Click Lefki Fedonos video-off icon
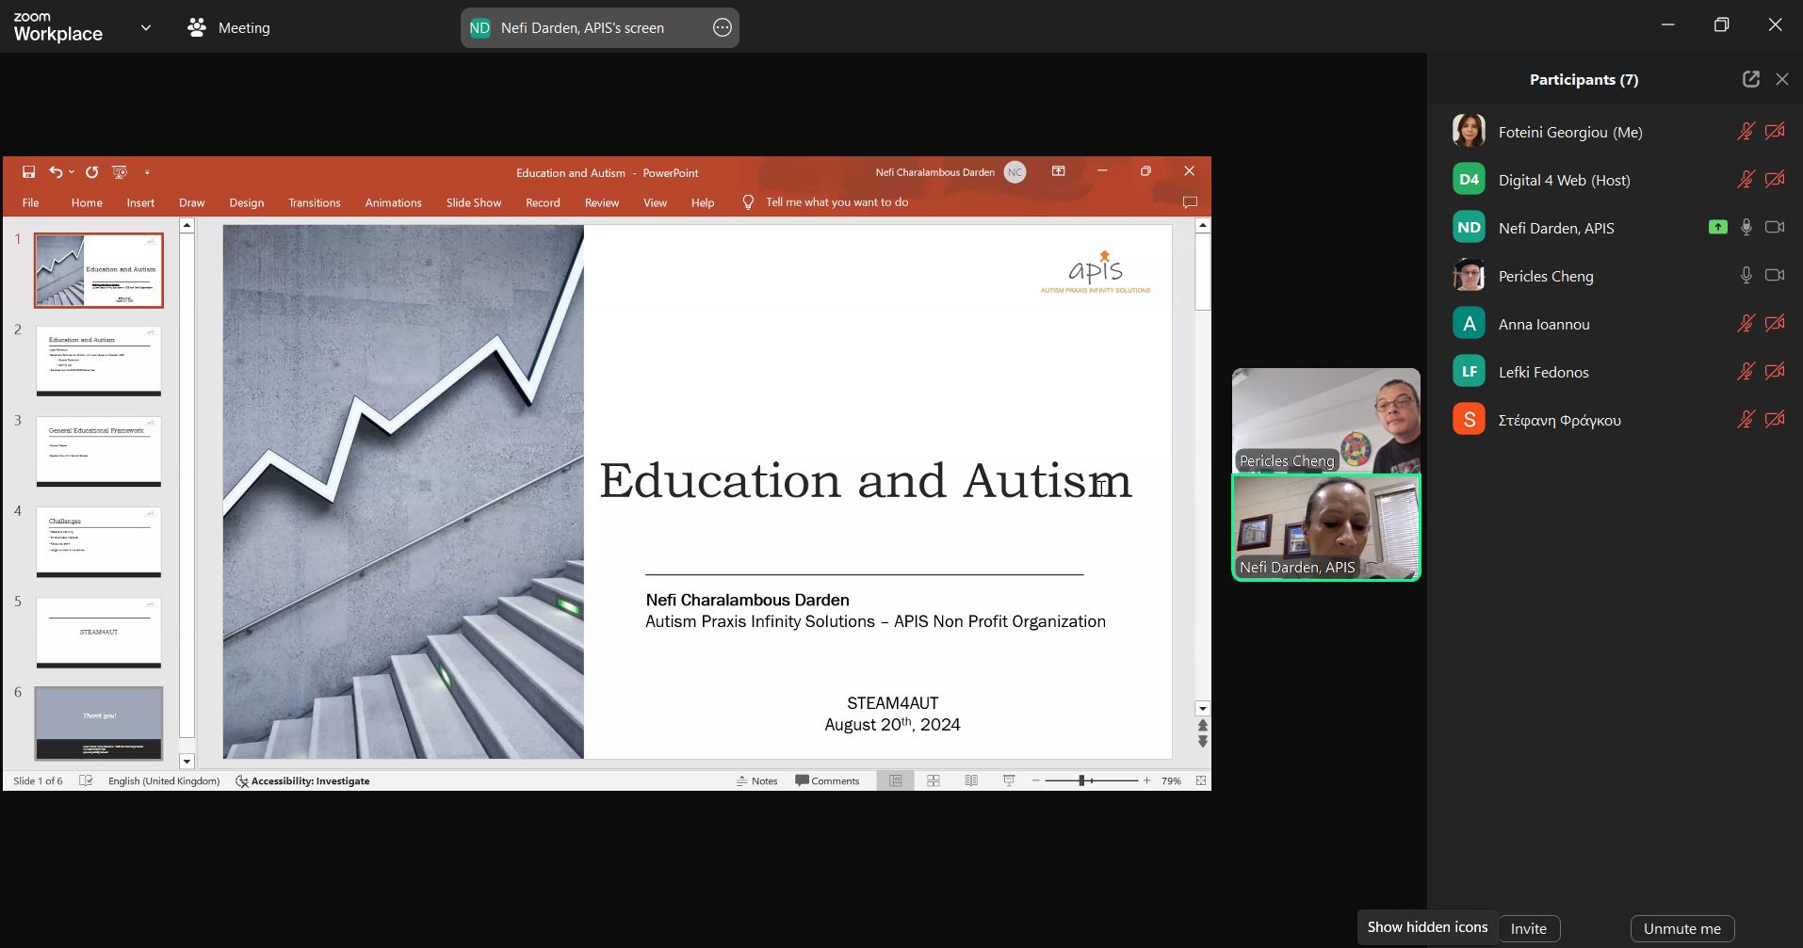Screen dimensions: 1803x948 pos(1776,372)
